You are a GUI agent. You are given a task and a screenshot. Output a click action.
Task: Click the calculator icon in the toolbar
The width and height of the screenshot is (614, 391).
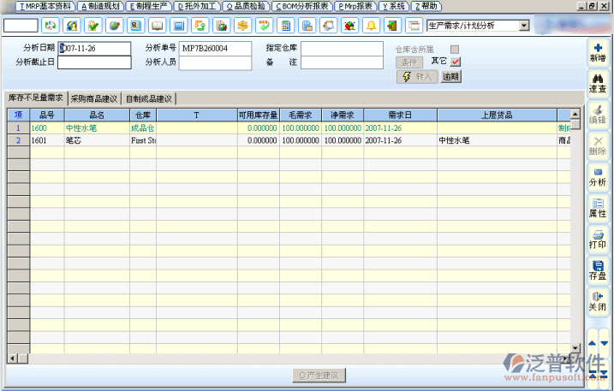[x=285, y=26]
